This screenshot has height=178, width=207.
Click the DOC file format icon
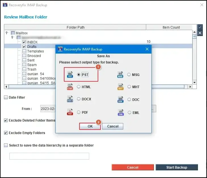[120, 99]
